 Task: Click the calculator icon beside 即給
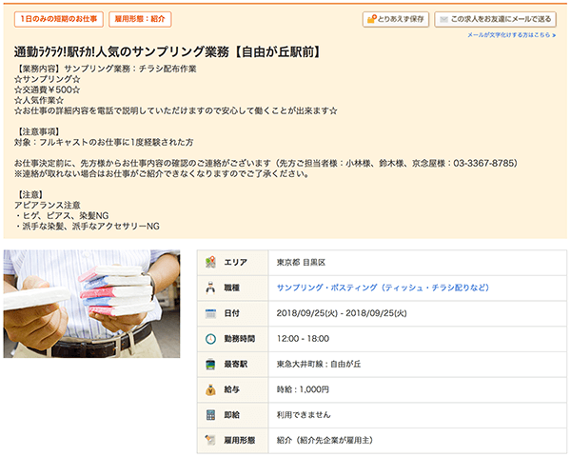coord(210,415)
